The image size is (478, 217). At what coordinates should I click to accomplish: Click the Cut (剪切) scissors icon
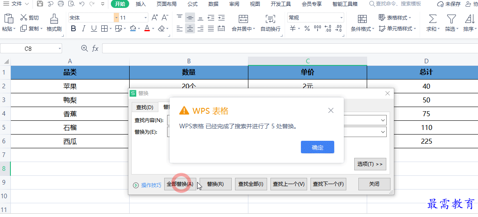[24, 17]
